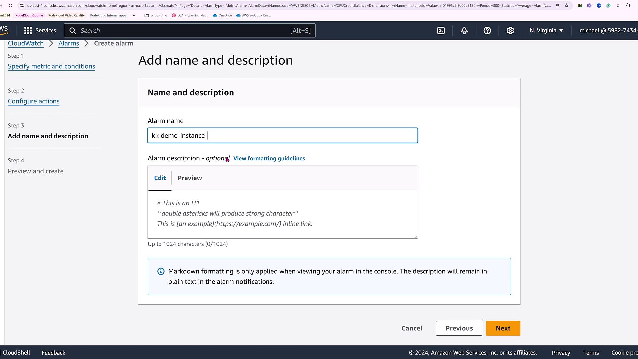Switch to the Preview tab
Image resolution: width=638 pixels, height=359 pixels.
coord(190,178)
